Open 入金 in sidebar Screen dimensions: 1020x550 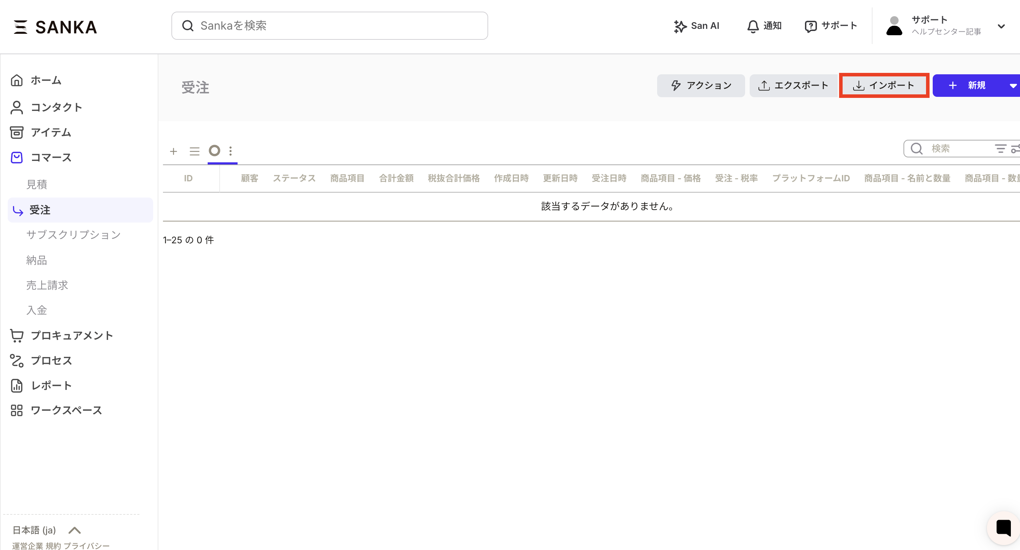(37, 310)
